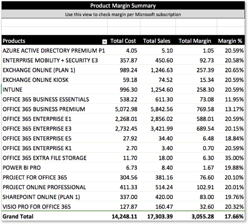Screen dimensions: 248x224
Task: Click the OFFICE 365 BUSINESS PREMIUM row label
Action: click(x=44, y=109)
